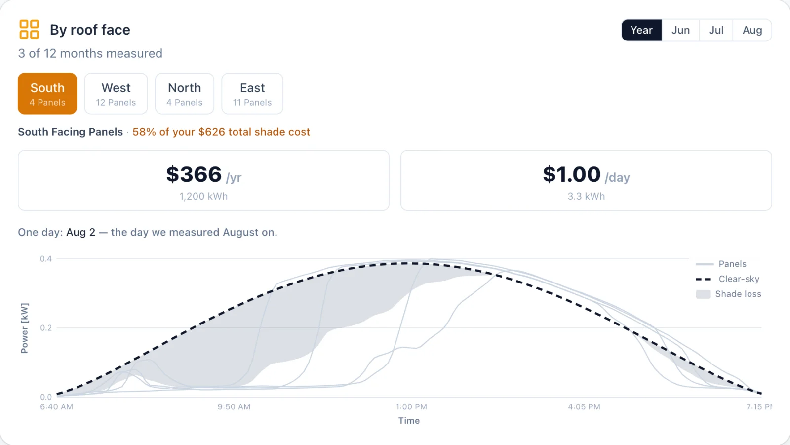The width and height of the screenshot is (790, 445).
Task: Show the Year time range
Action: (x=641, y=30)
